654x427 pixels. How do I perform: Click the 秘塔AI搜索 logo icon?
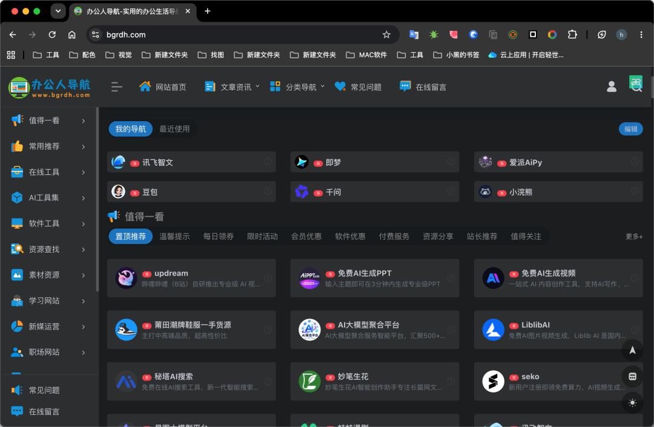point(126,382)
